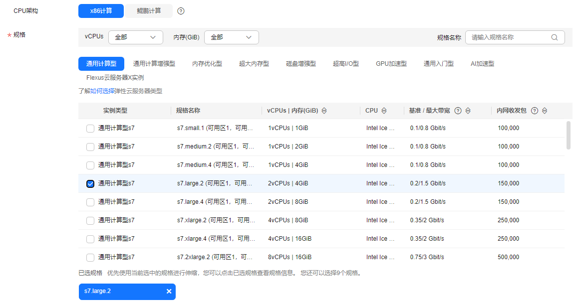
Task: Remove s7.large.2 from selected specs
Action: [x=169, y=292]
